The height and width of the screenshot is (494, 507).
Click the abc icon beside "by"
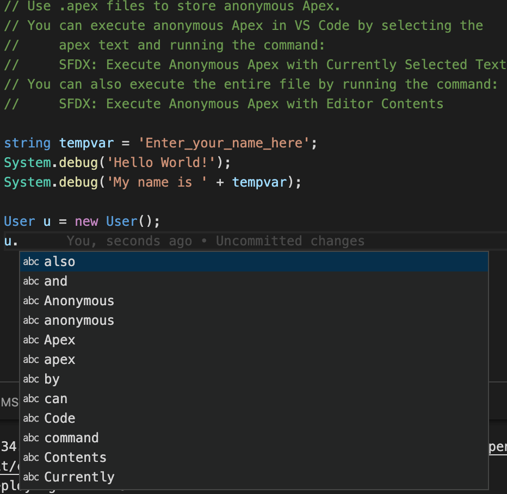[x=30, y=379]
